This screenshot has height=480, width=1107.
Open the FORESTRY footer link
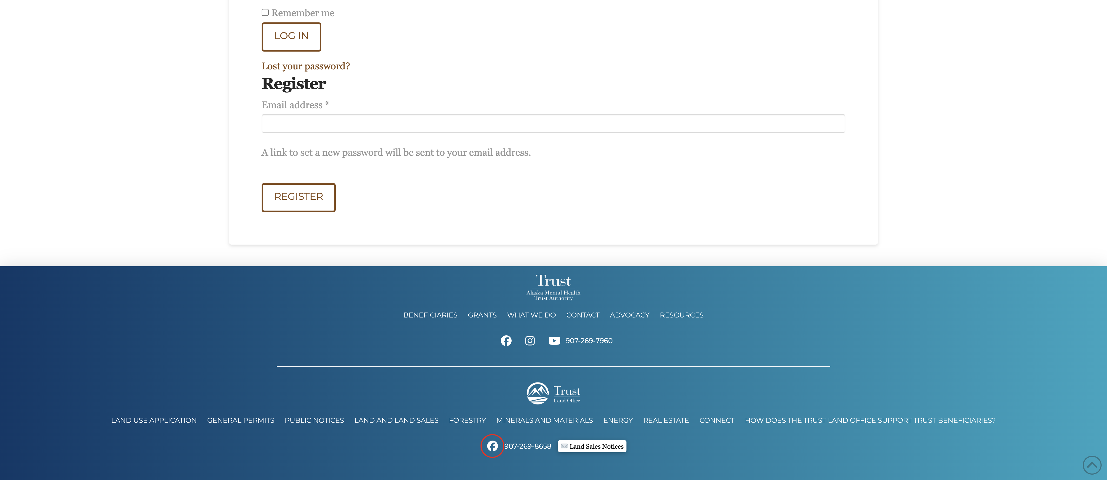(x=467, y=420)
